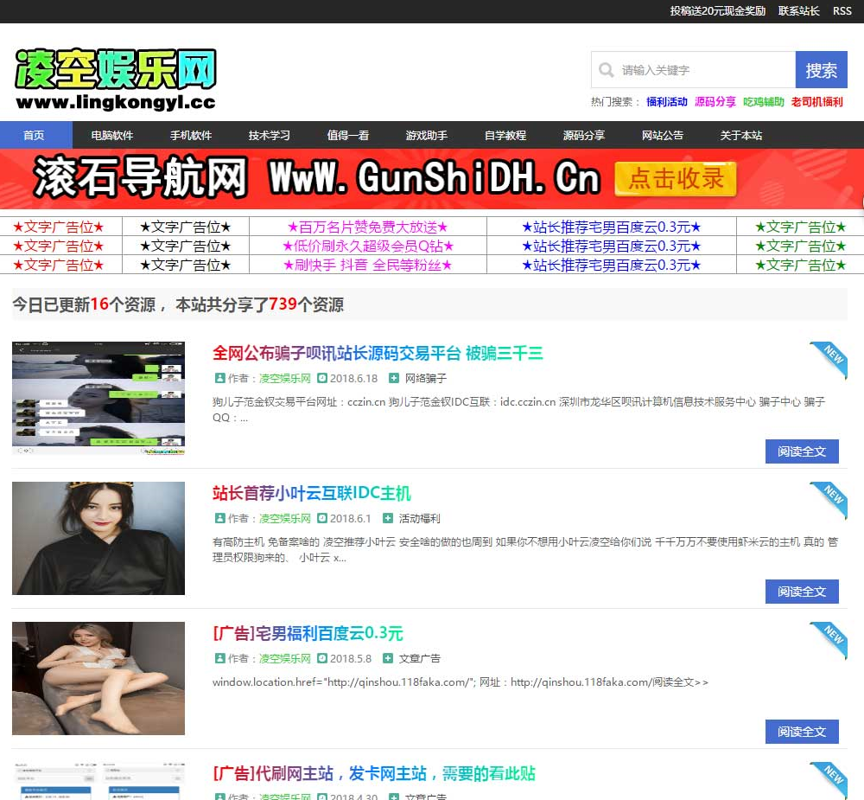Open thumbnail of 全网公布骗子 post

pyautogui.click(x=98, y=398)
